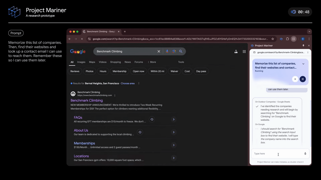Switch to the Images search tab
Screen dimensions: 321x180
point(81,62)
